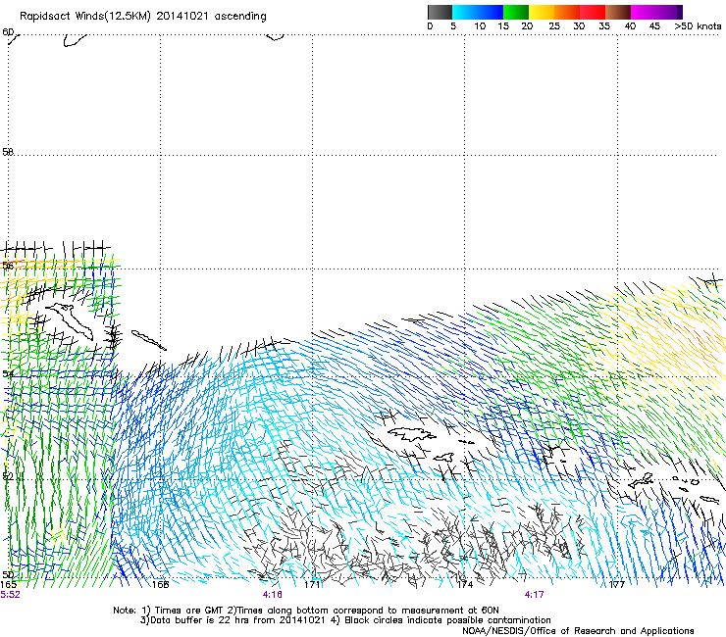Screen dimensions: 726x637
Task: Click the red 30-35 knots color band
Action: coord(593,12)
